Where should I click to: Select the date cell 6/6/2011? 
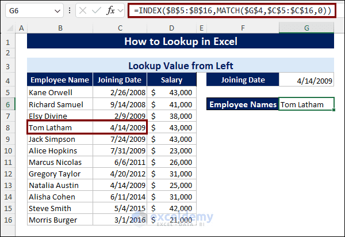120,162
